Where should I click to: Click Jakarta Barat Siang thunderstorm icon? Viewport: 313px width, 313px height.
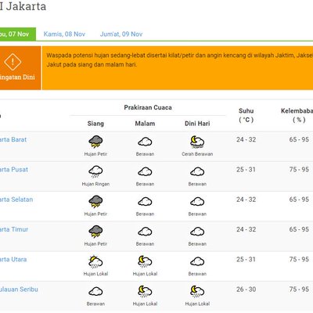pos(95,142)
